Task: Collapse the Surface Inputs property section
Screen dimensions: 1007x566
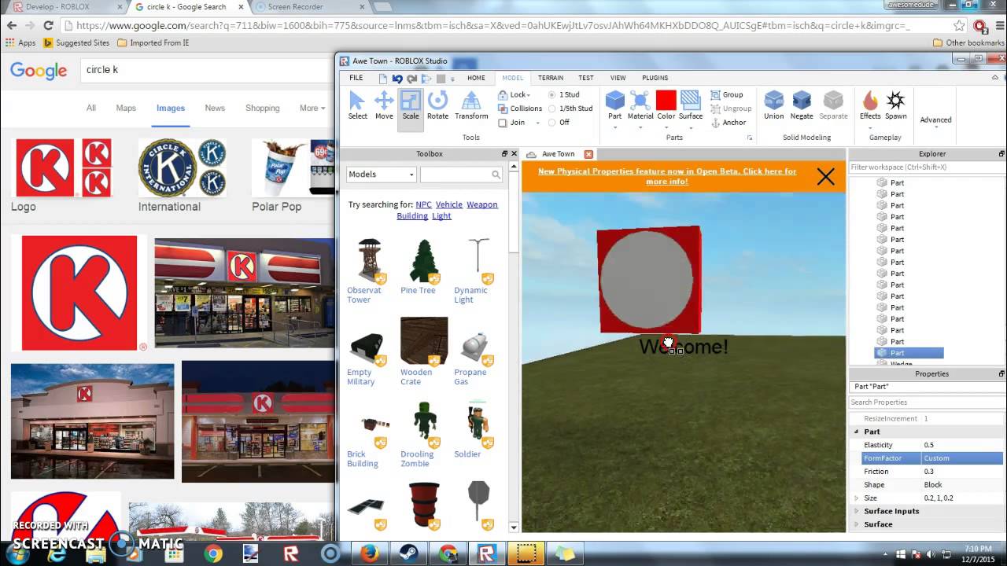Action: click(x=856, y=511)
